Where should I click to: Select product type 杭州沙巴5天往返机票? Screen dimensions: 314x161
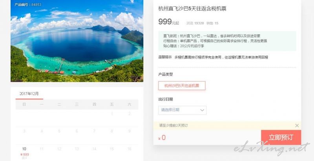[x=182, y=86]
